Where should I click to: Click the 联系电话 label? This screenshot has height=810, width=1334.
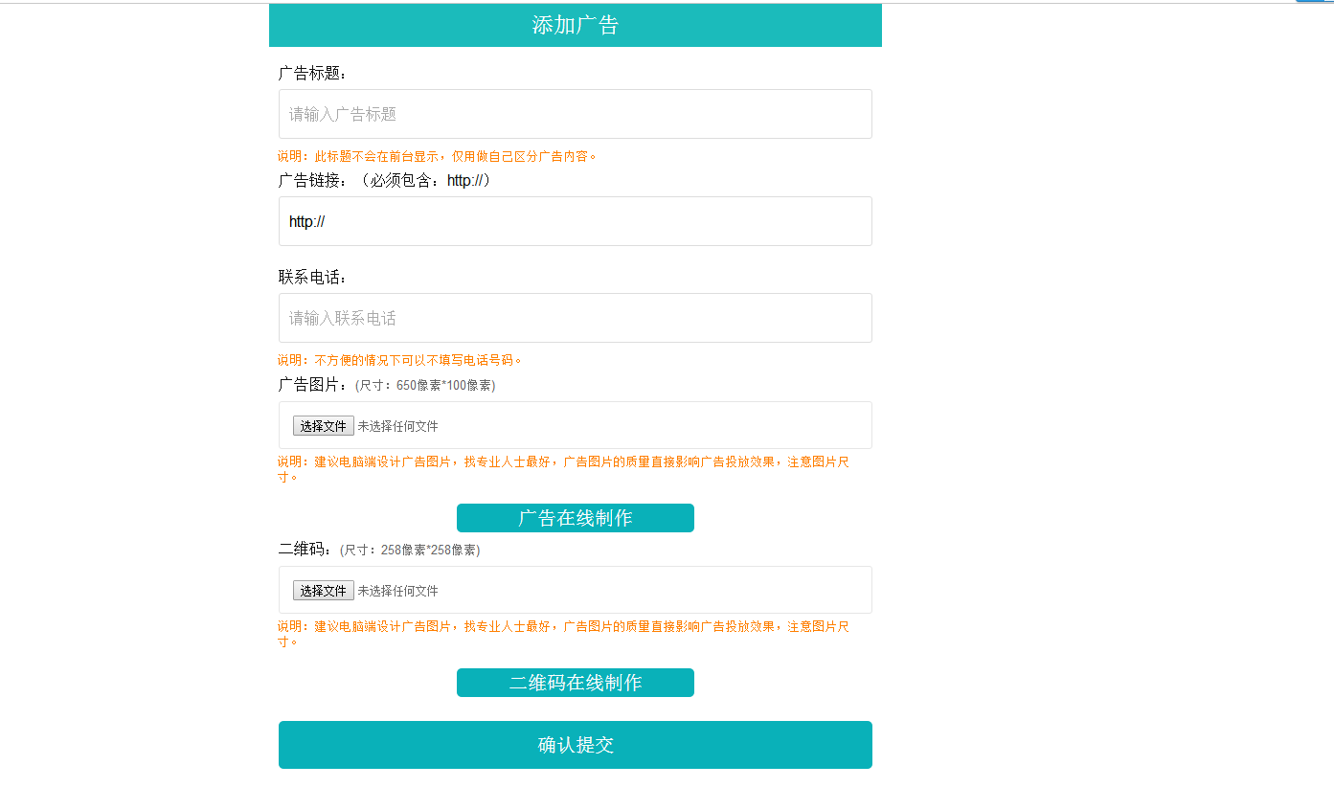coord(313,277)
